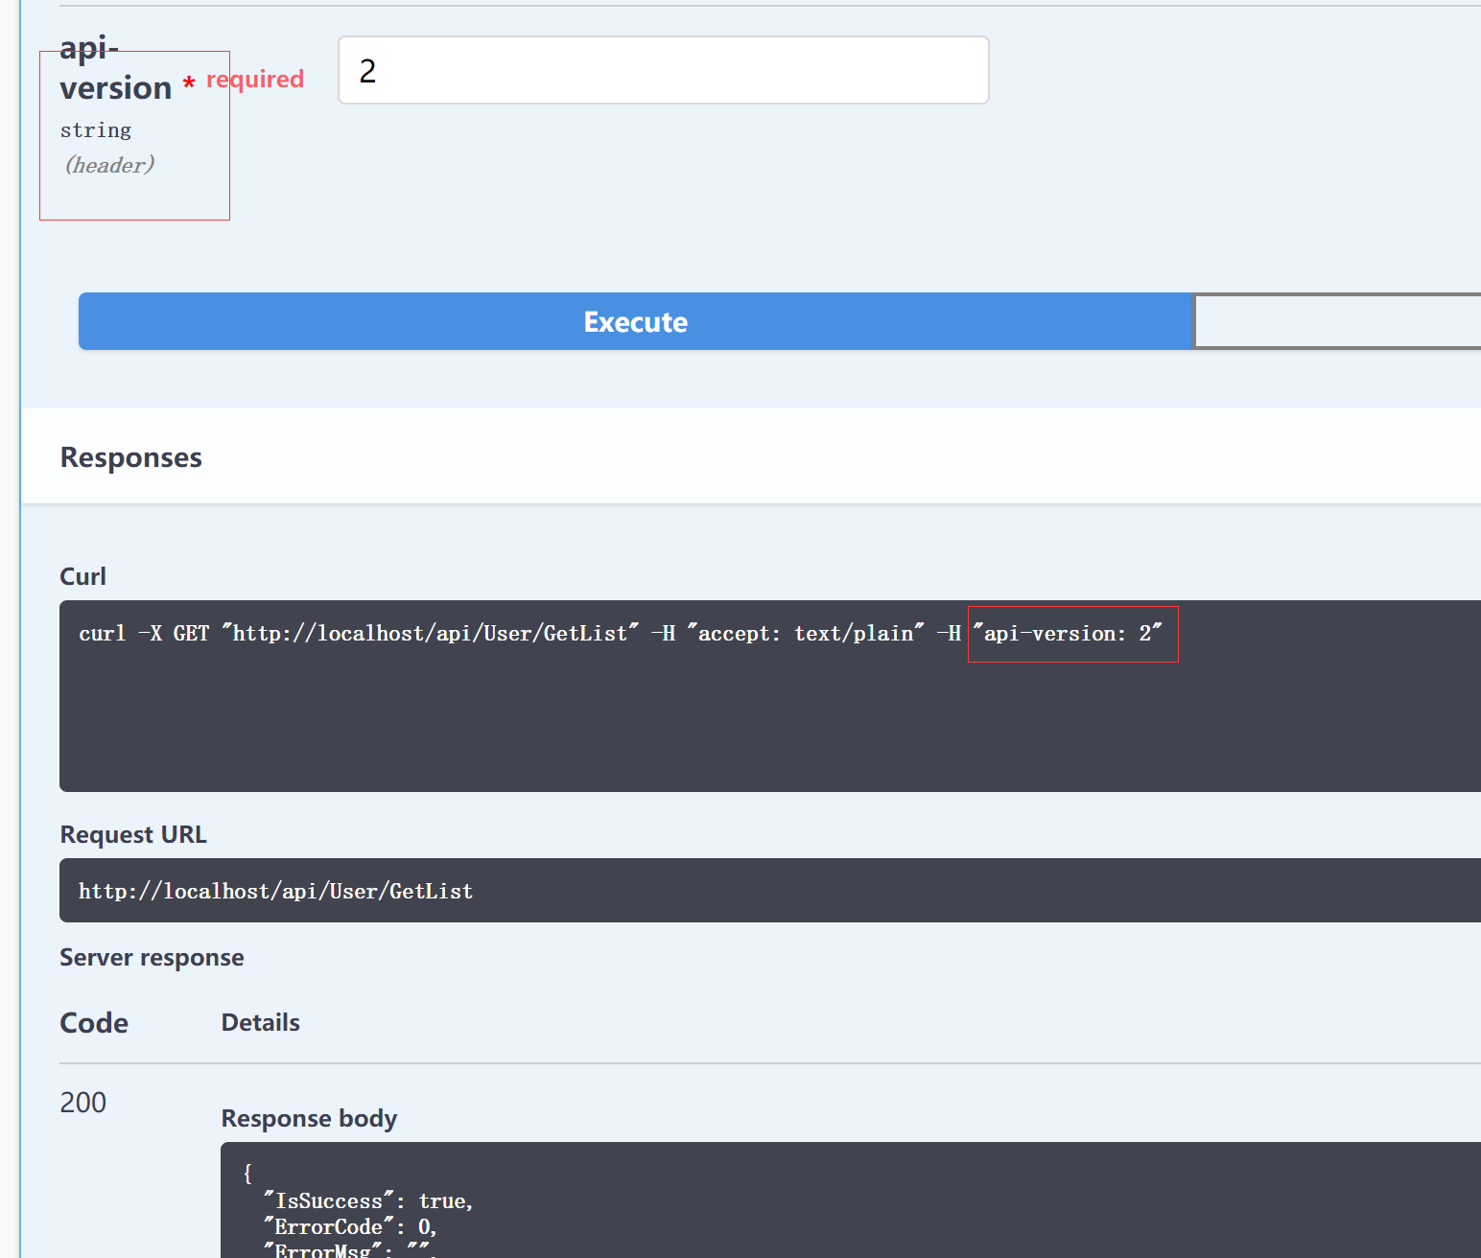Click the 200 status code
The image size is (1481, 1258).
point(83,1103)
